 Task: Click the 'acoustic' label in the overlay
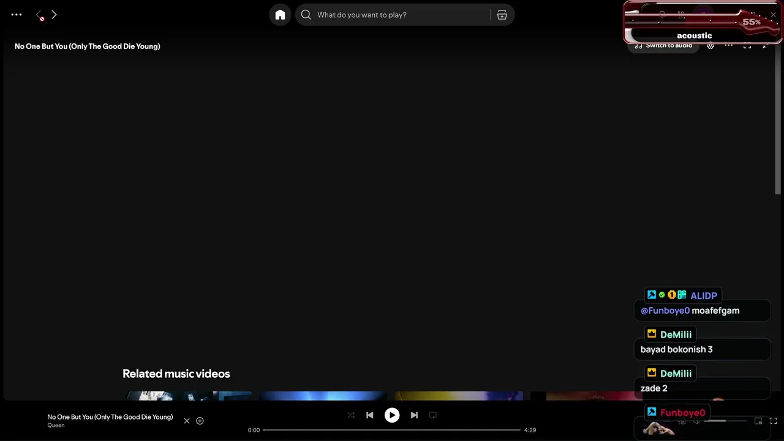coord(695,36)
